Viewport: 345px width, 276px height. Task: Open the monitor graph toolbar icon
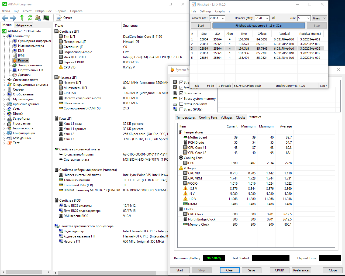[46, 18]
